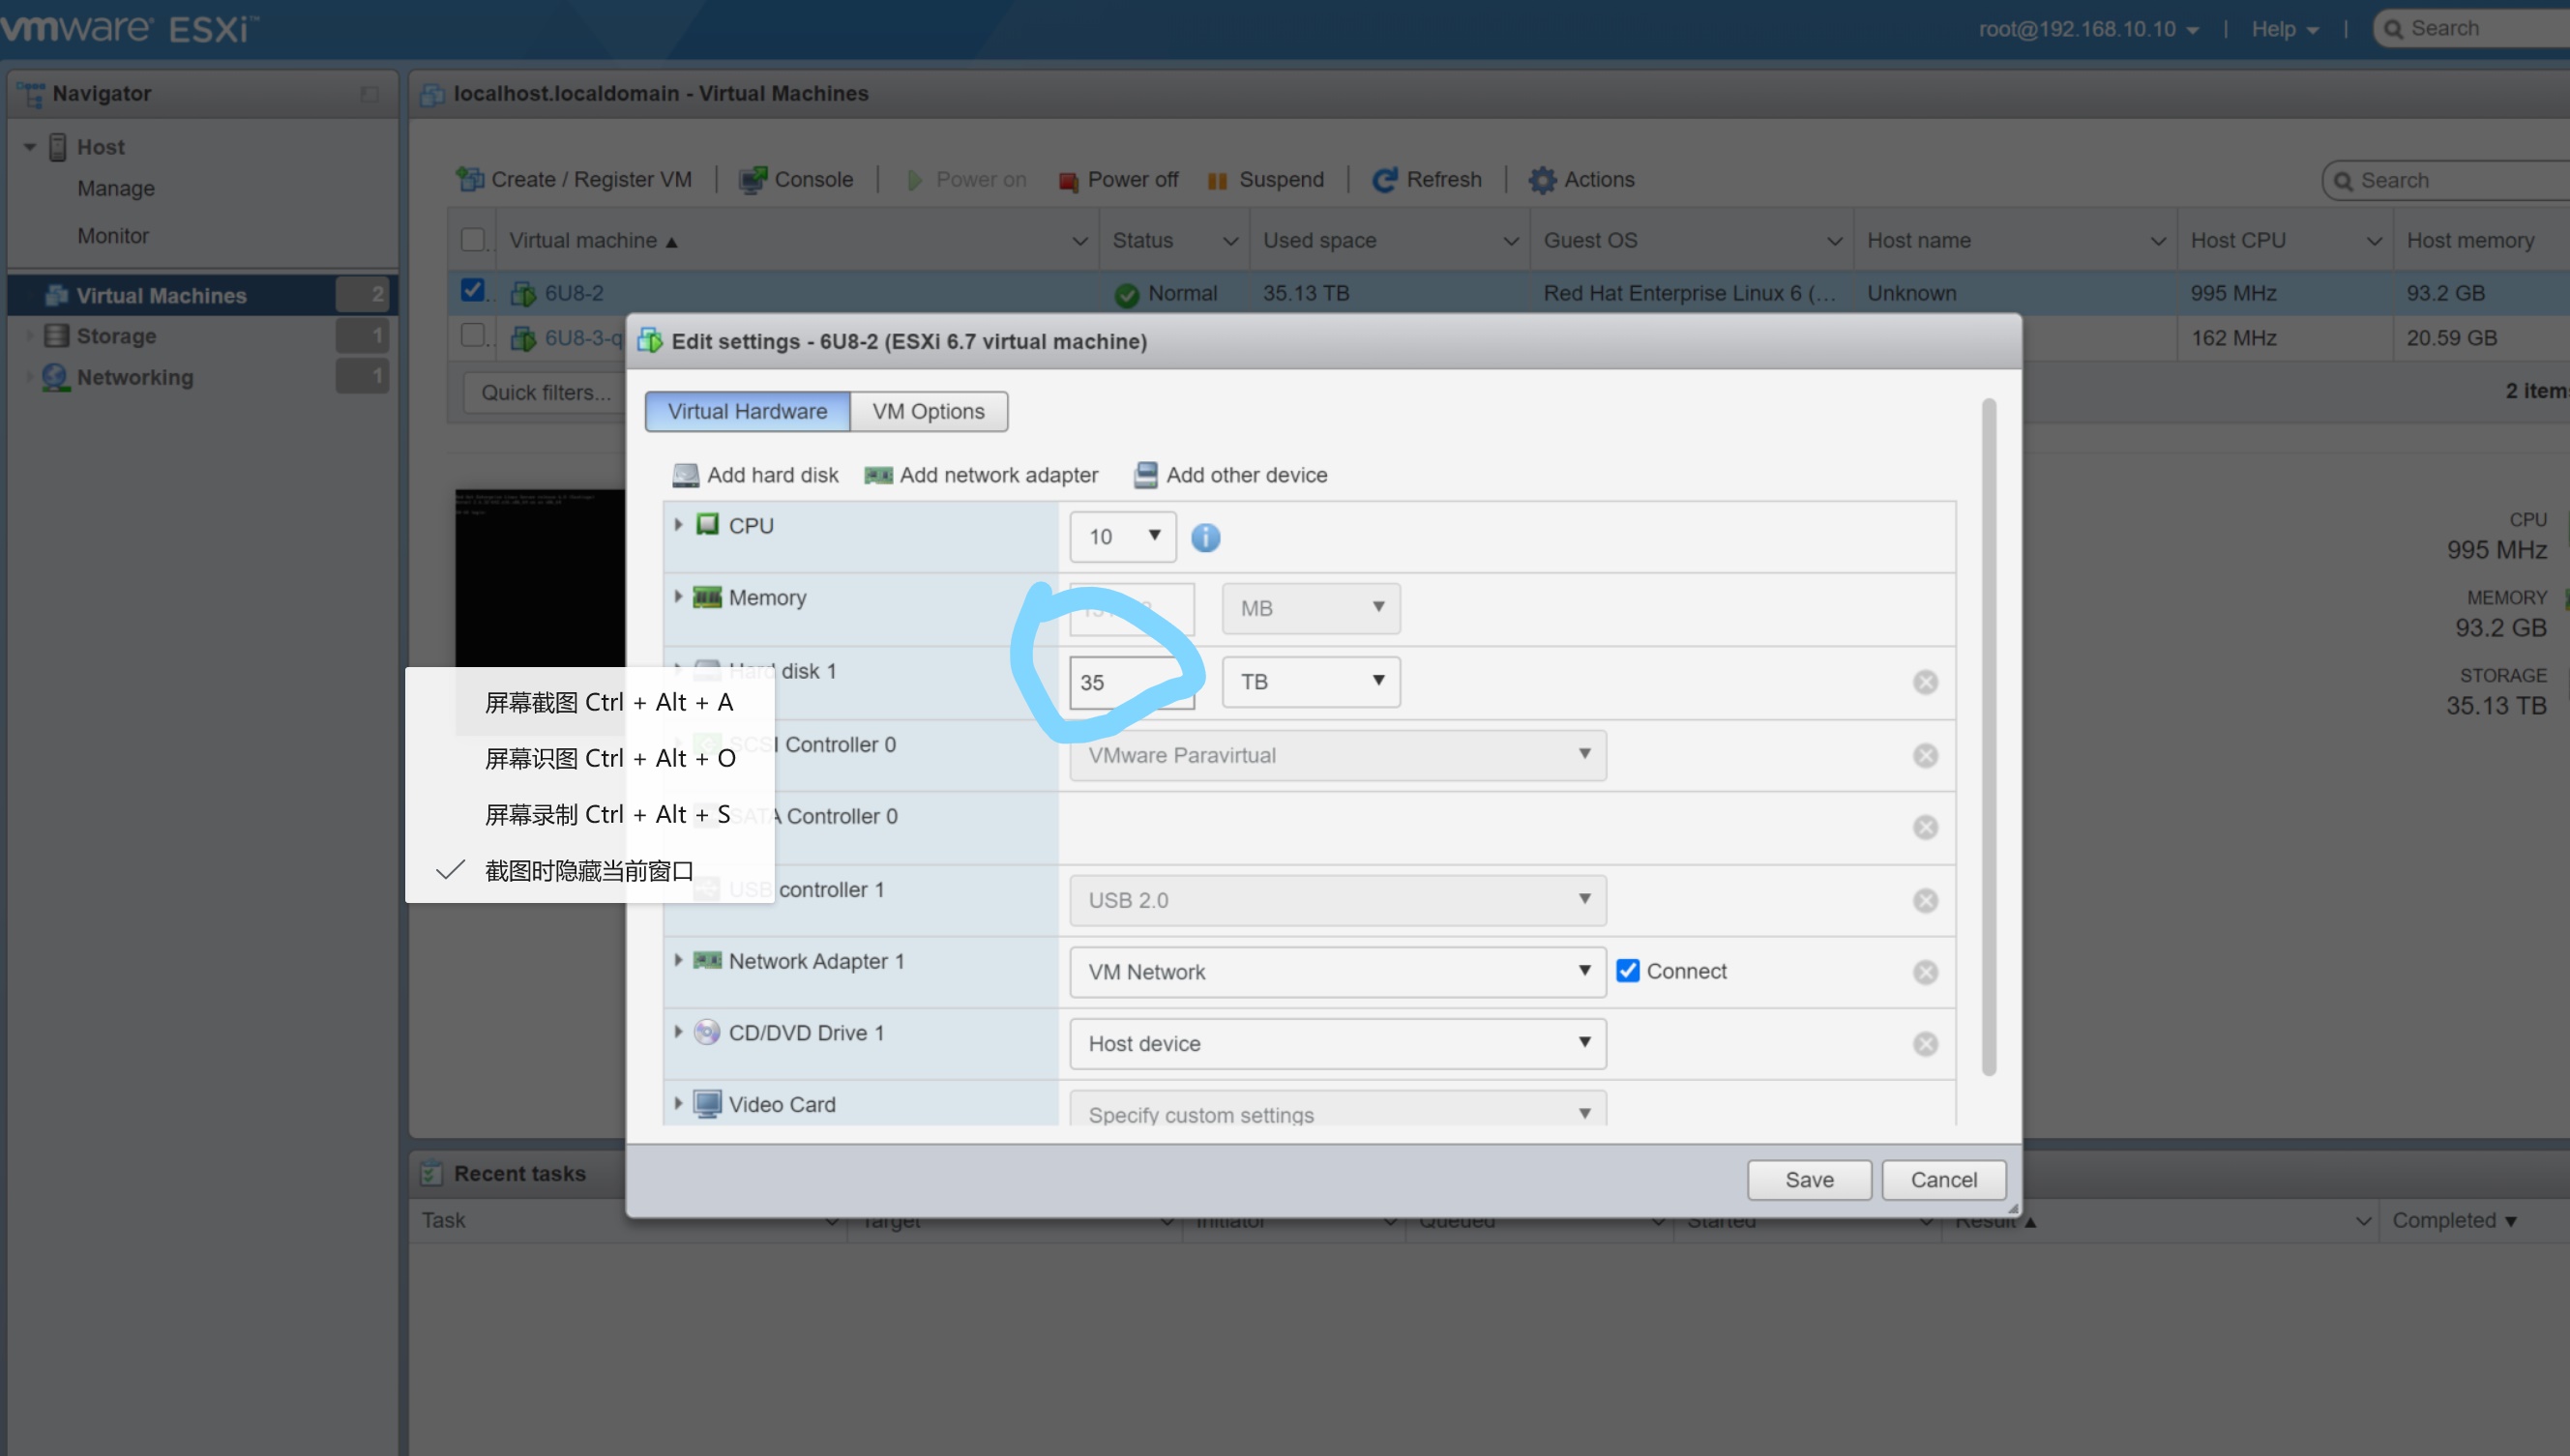Screen dimensions: 2570x1456
Task: Open the root@192.168.10.10 user menu
Action: [x=2087, y=29]
